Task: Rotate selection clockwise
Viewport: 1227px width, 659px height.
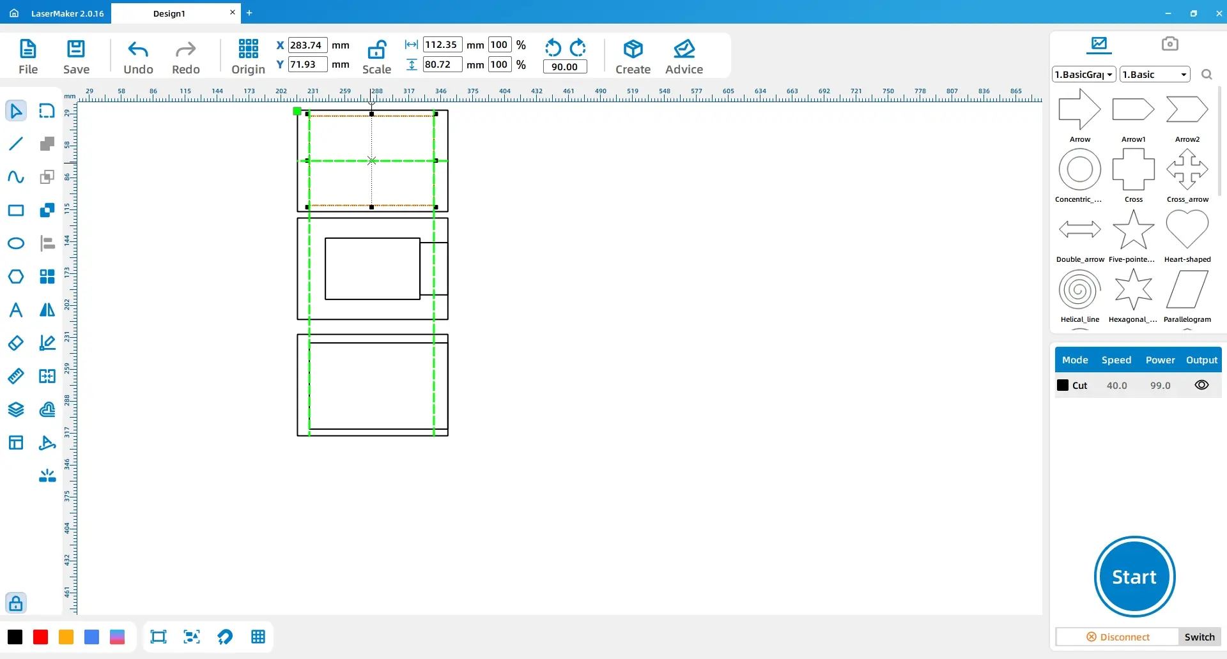Action: pos(578,47)
